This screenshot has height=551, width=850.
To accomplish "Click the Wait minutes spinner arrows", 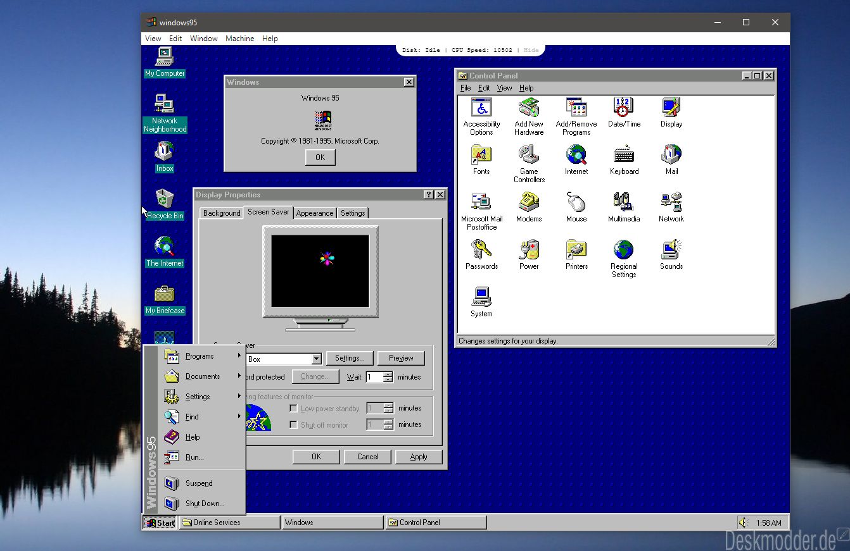I will 388,377.
